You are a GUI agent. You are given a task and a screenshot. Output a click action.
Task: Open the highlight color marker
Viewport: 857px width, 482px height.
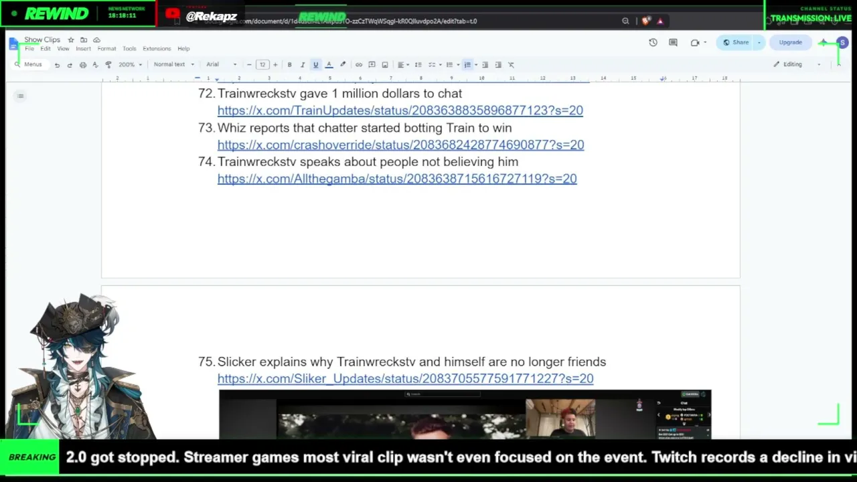[x=343, y=65]
